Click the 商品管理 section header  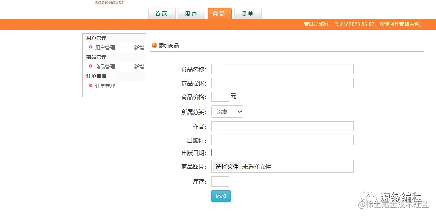(x=96, y=57)
